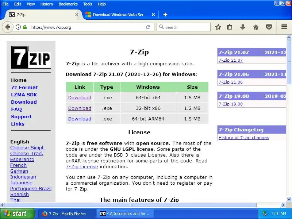The width and height of the screenshot is (292, 219).
Task: Reload the page with the refresh icon
Action: tap(148, 27)
